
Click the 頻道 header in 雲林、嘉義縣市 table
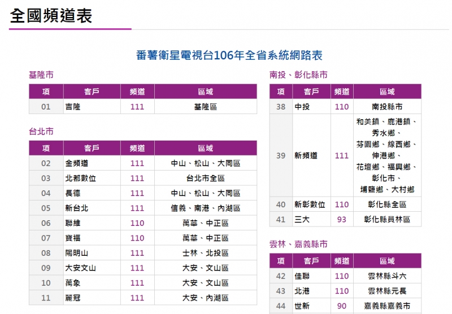click(x=342, y=261)
